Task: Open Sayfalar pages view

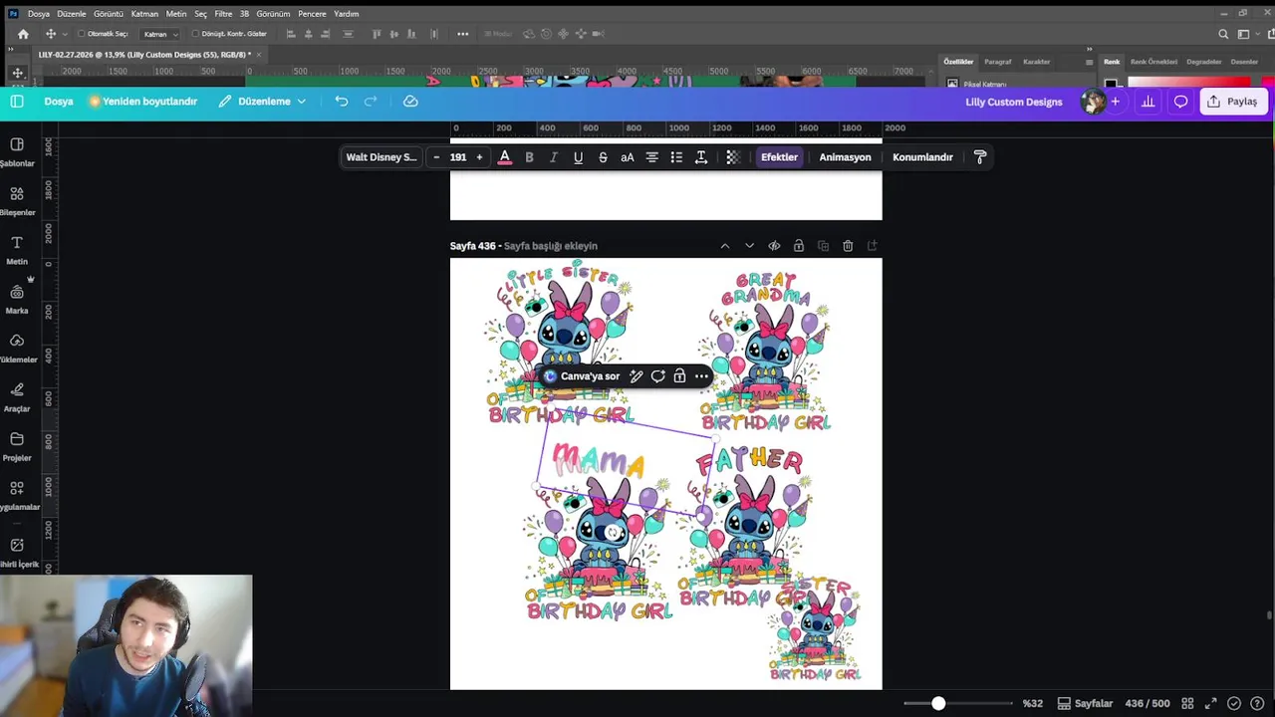Action: 1085,704
